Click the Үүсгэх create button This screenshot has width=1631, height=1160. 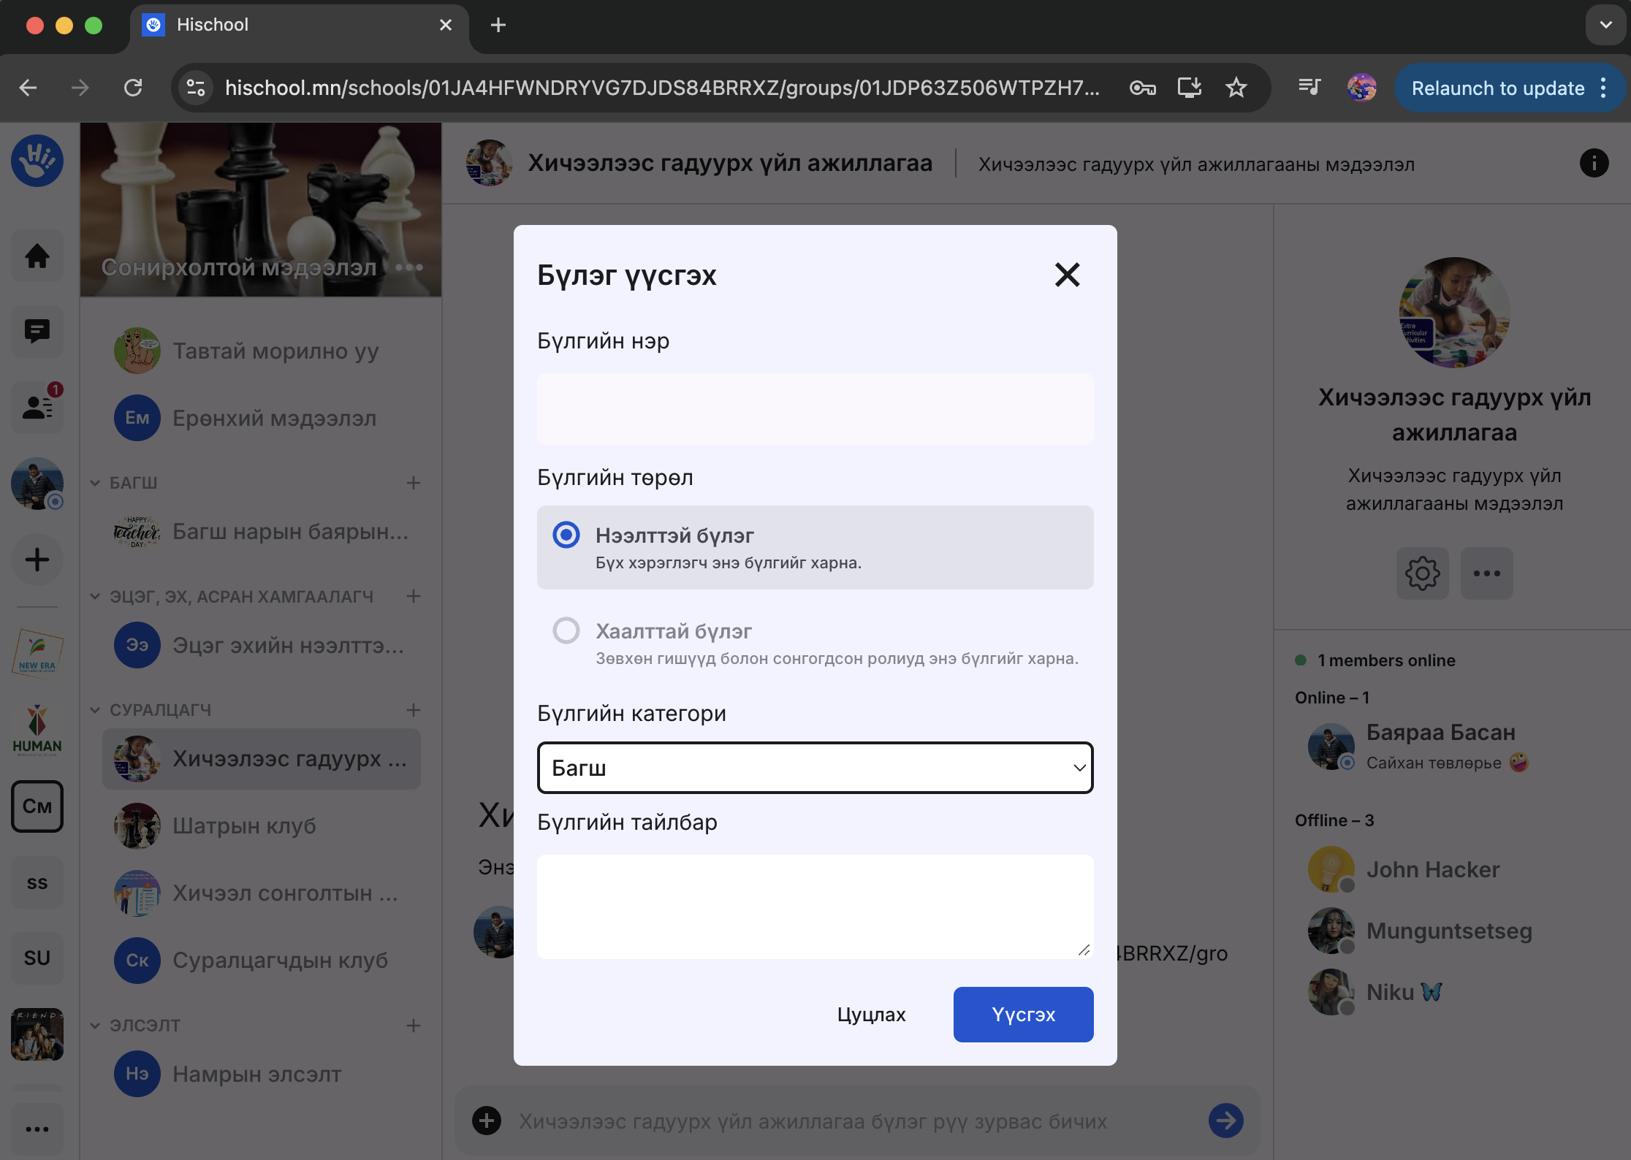[x=1023, y=1015]
